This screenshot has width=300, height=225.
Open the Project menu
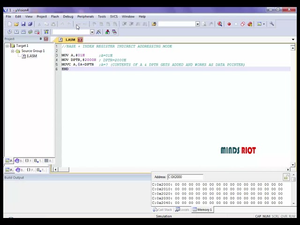coord(42,16)
